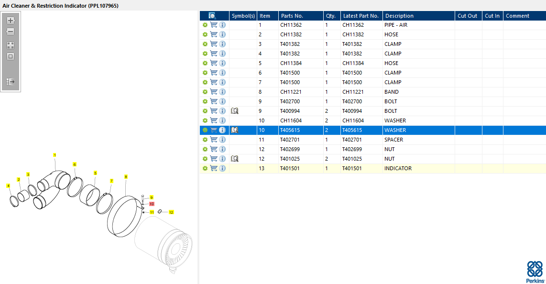Add item 7 CLAMP to cart
The width and height of the screenshot is (546, 284).
click(214, 82)
